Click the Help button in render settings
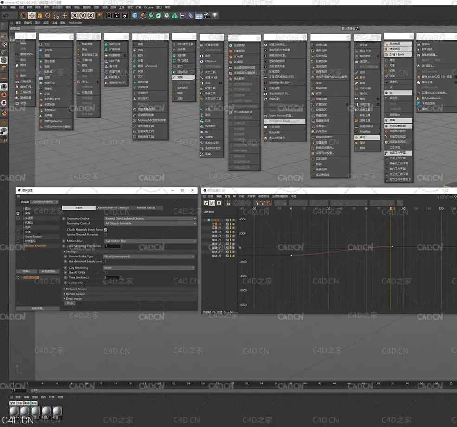Screen dimensions: 457x427 coord(70,303)
